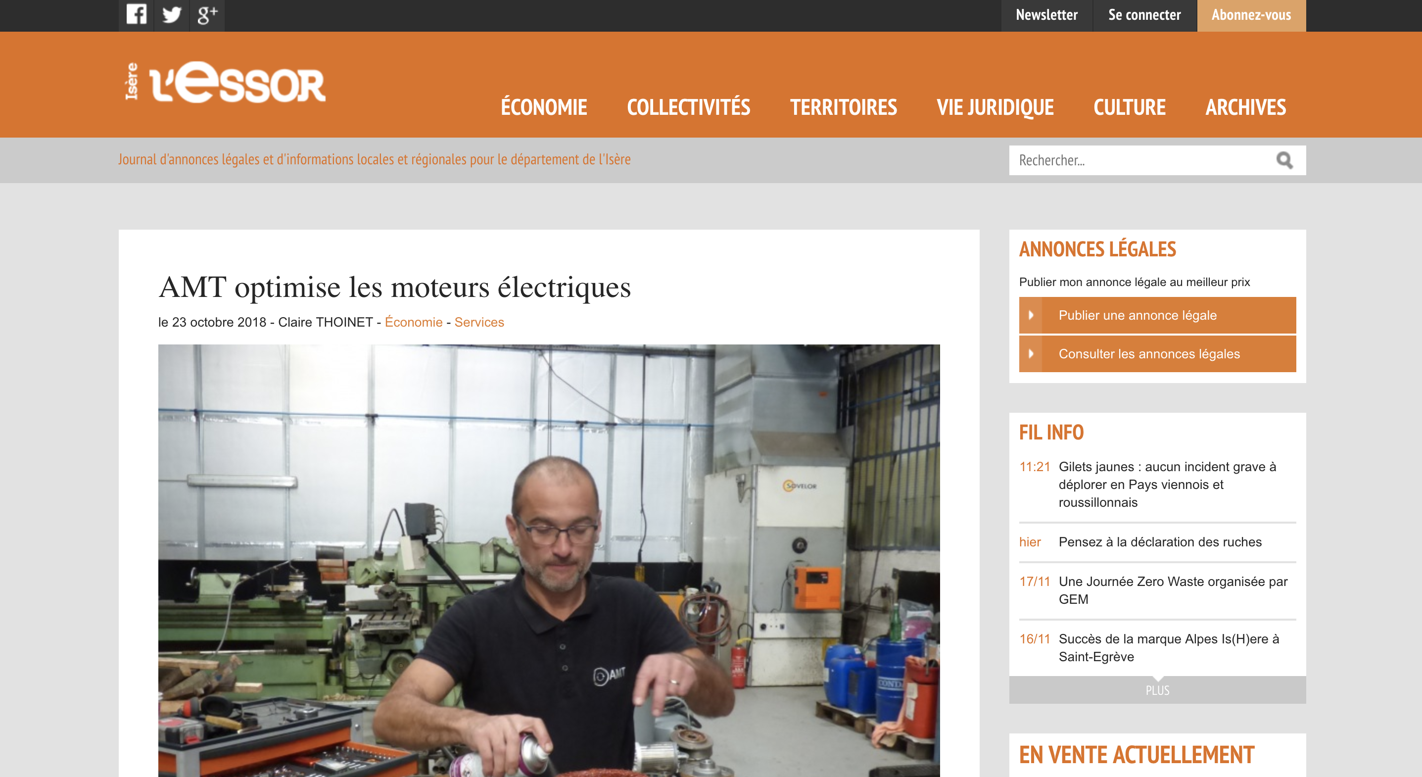The width and height of the screenshot is (1422, 777).
Task: Open the Newsletter link
Action: 1046,15
